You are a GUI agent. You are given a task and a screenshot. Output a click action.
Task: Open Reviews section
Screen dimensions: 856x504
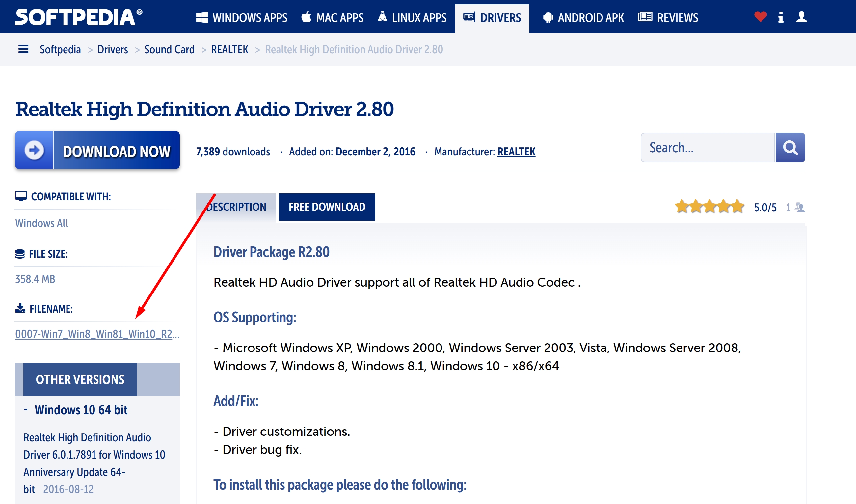668,17
